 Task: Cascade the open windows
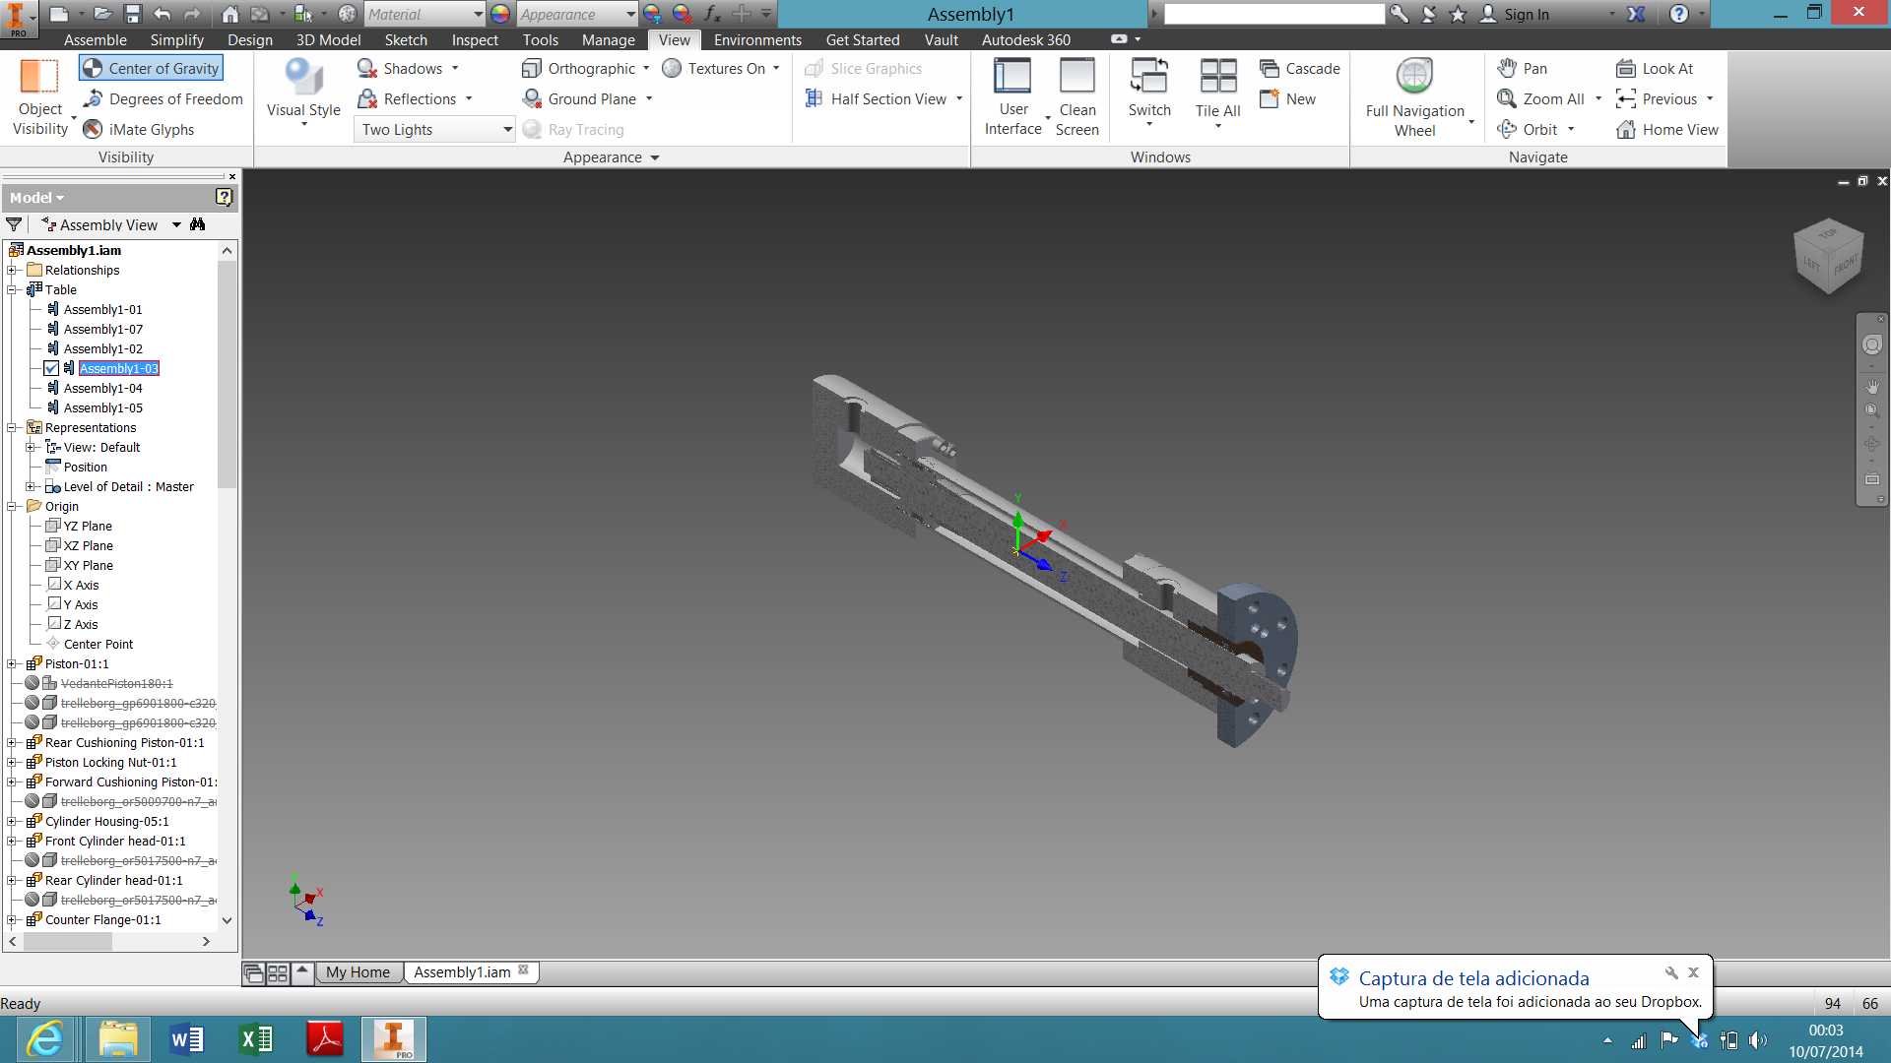(x=1300, y=68)
